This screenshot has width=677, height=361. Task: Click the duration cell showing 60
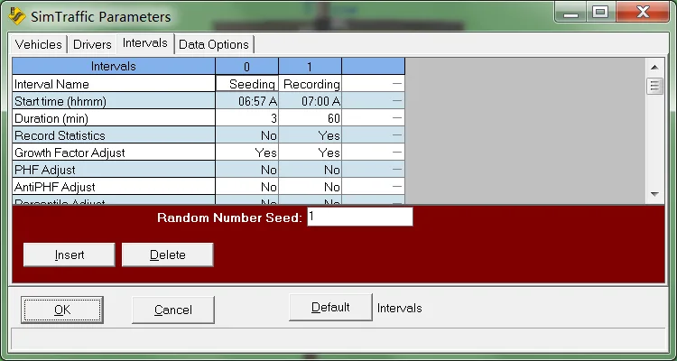(x=310, y=118)
